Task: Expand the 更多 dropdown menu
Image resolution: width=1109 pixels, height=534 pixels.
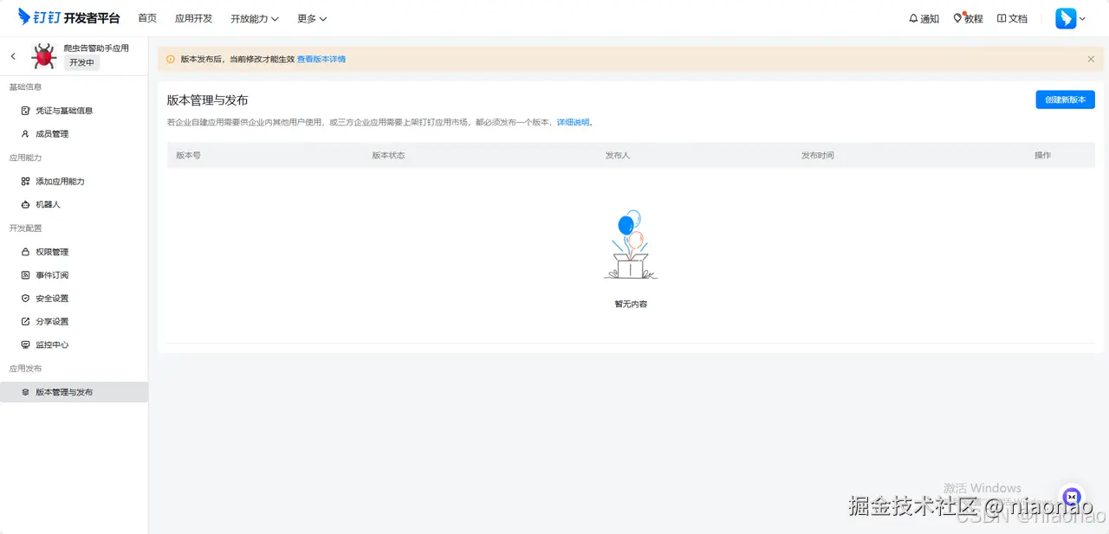Action: coord(311,18)
